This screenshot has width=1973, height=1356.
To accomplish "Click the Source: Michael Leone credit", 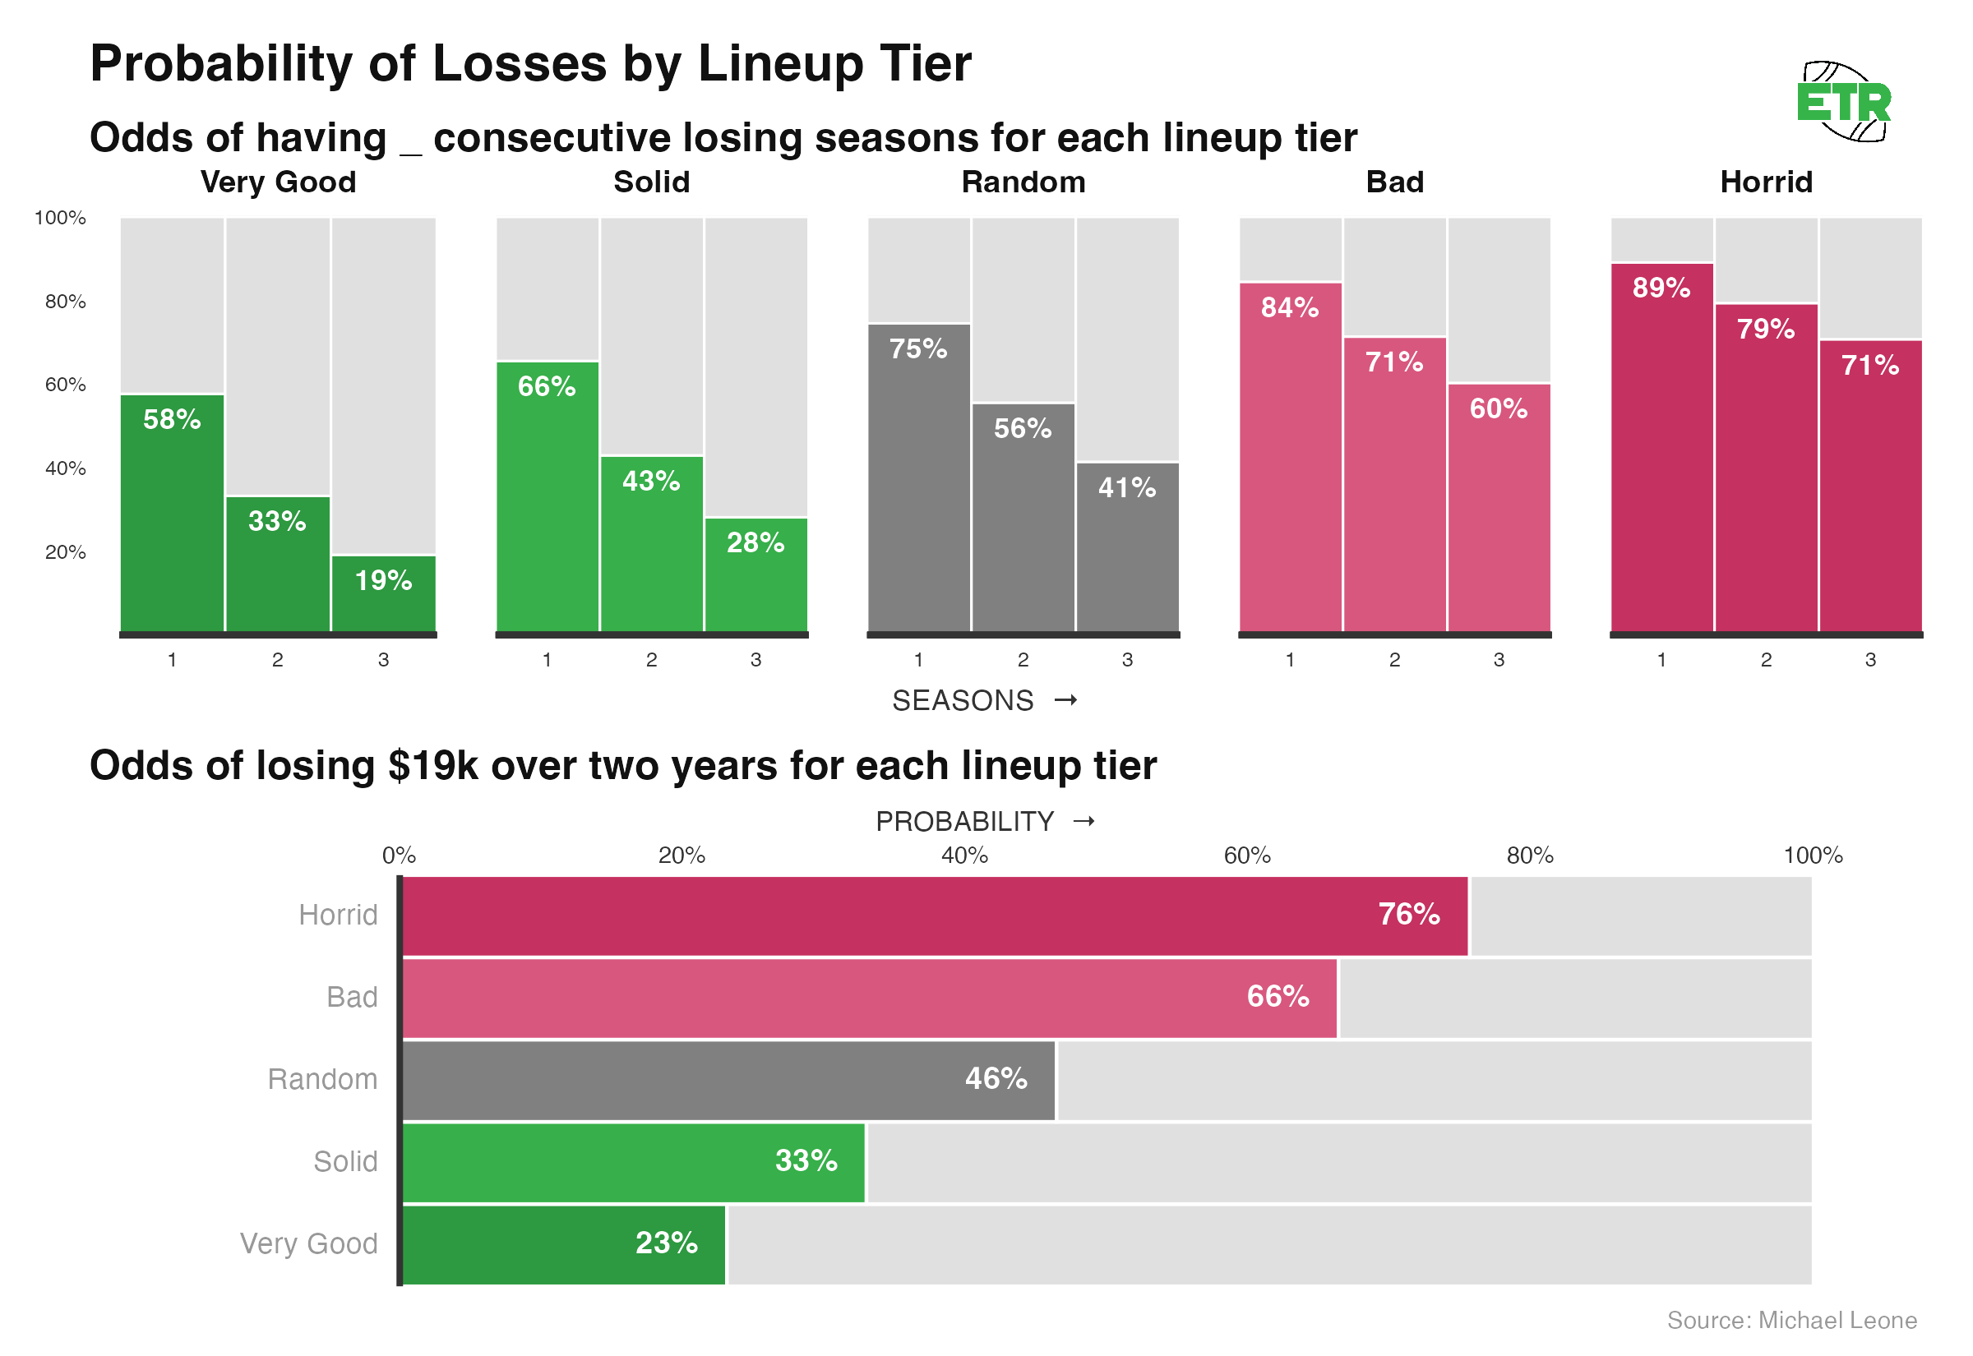I will pyautogui.click(x=1791, y=1320).
